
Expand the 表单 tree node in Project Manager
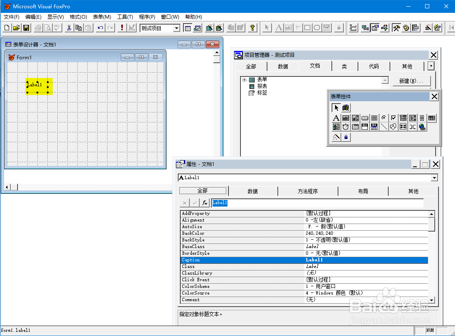coord(245,80)
